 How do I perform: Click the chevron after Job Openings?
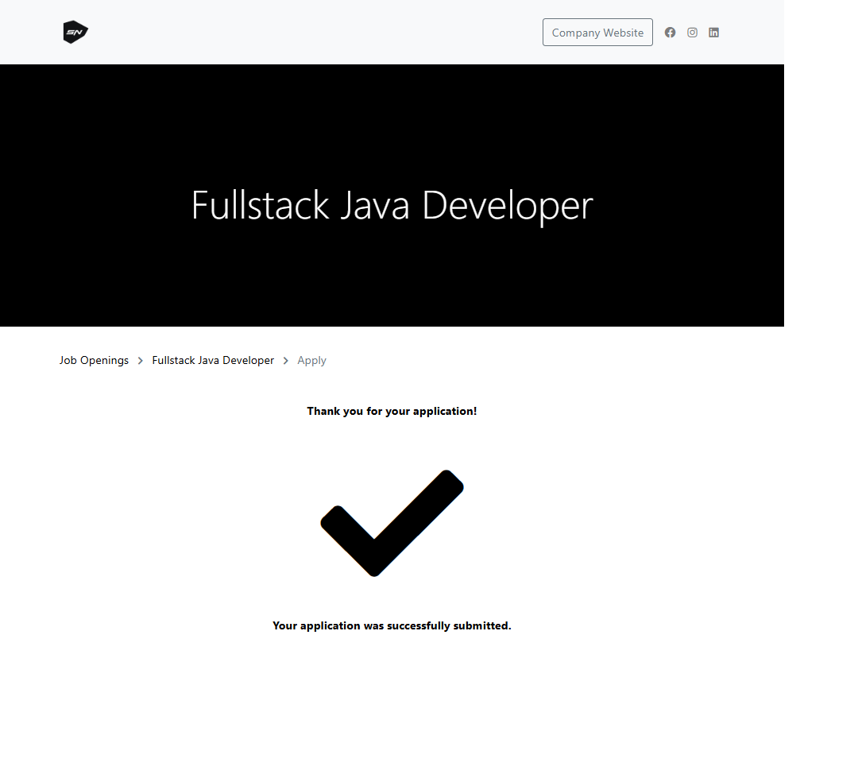[x=141, y=361]
